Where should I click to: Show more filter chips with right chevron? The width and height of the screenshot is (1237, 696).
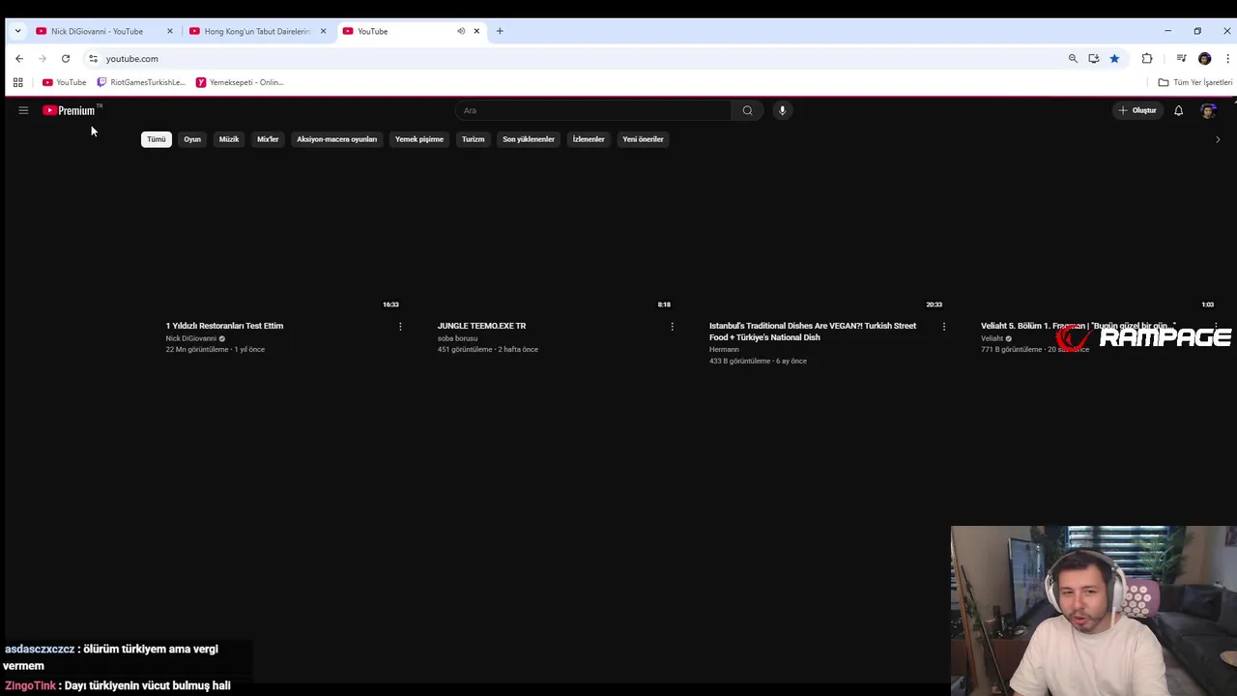[x=1218, y=139]
